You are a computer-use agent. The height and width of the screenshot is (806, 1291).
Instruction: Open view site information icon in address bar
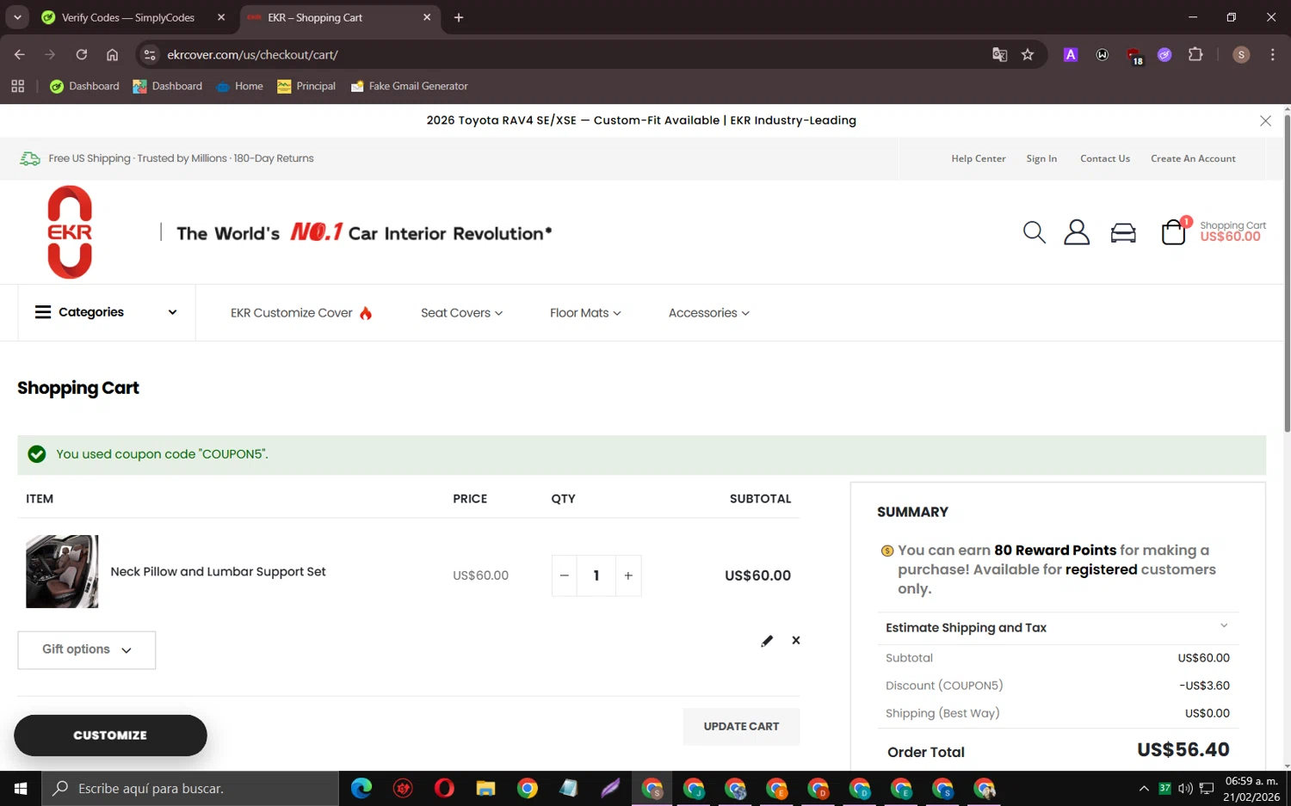(x=149, y=54)
